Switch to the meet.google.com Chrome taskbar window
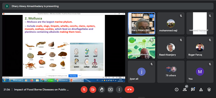This screenshot has height=98, width=216. tap(62, 80)
